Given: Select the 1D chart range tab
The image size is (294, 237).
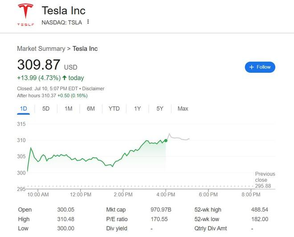Looking at the screenshot, I should pyautogui.click(x=24, y=108).
